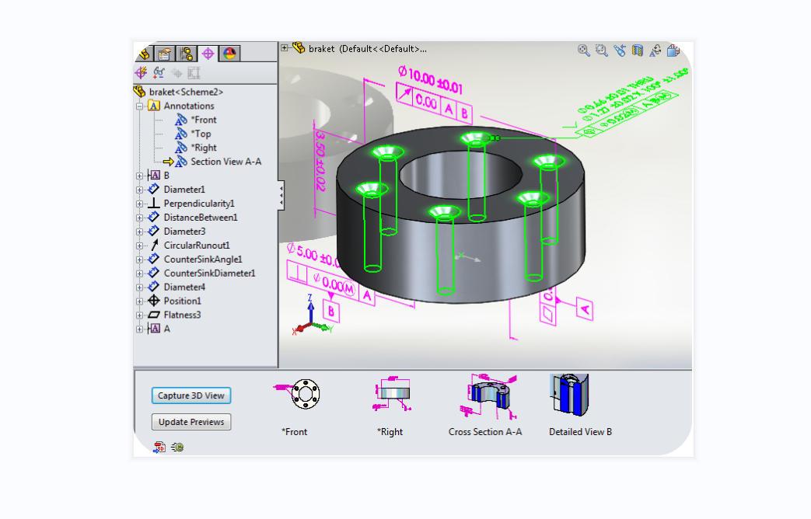Select the 3.50 ±0.02 height dimension

pos(320,160)
